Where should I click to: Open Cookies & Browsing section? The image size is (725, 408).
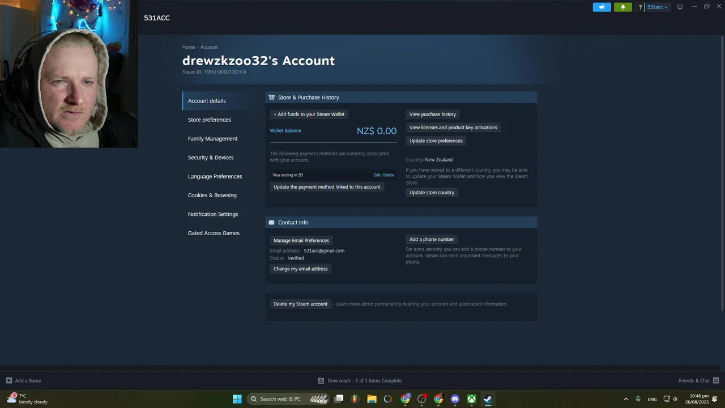tap(212, 195)
